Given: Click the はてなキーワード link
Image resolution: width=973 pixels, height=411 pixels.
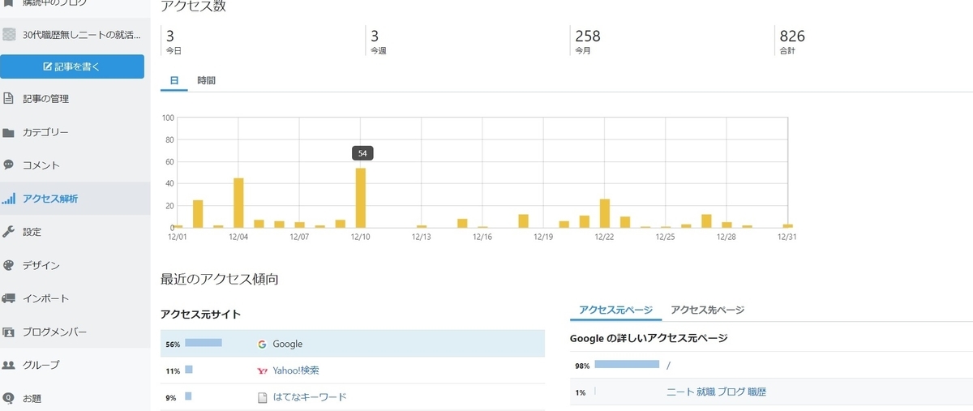Looking at the screenshot, I should click(309, 397).
